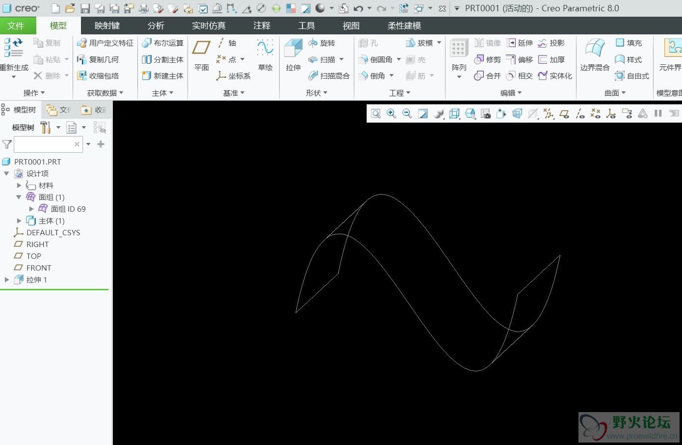Select the Thicken (加厚) tool
The width and height of the screenshot is (682, 445).
pyautogui.click(x=551, y=59)
